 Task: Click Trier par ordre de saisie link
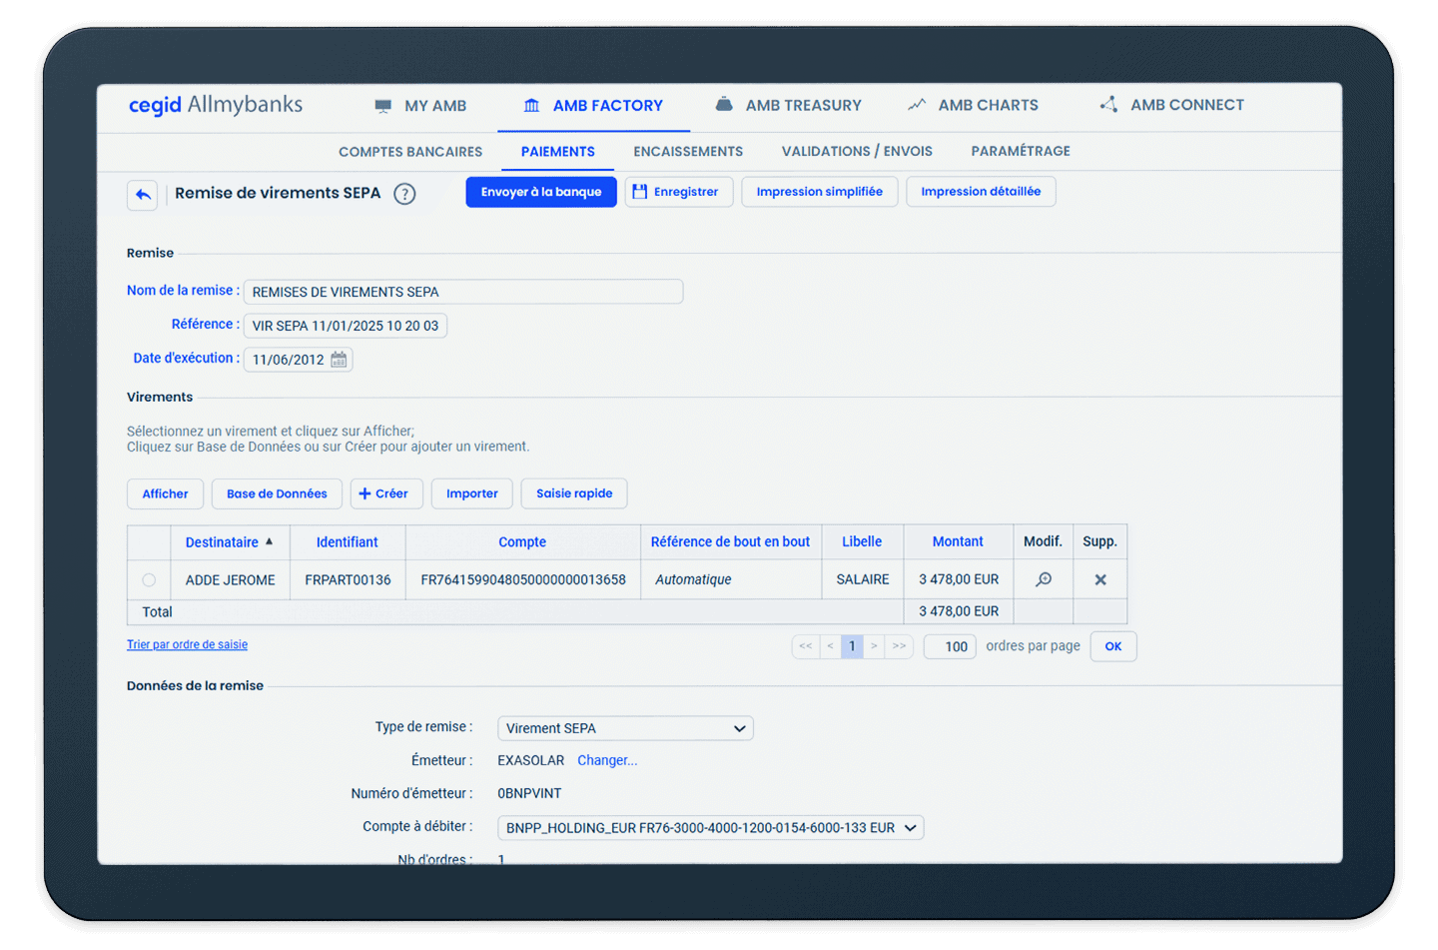187,645
